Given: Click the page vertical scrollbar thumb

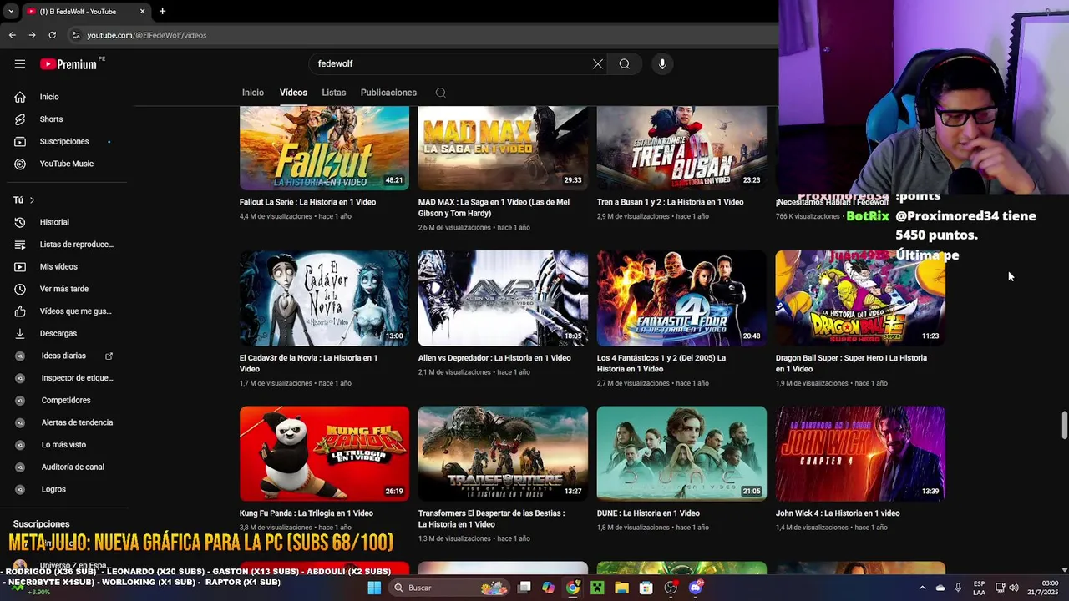Looking at the screenshot, I should (x=1064, y=424).
